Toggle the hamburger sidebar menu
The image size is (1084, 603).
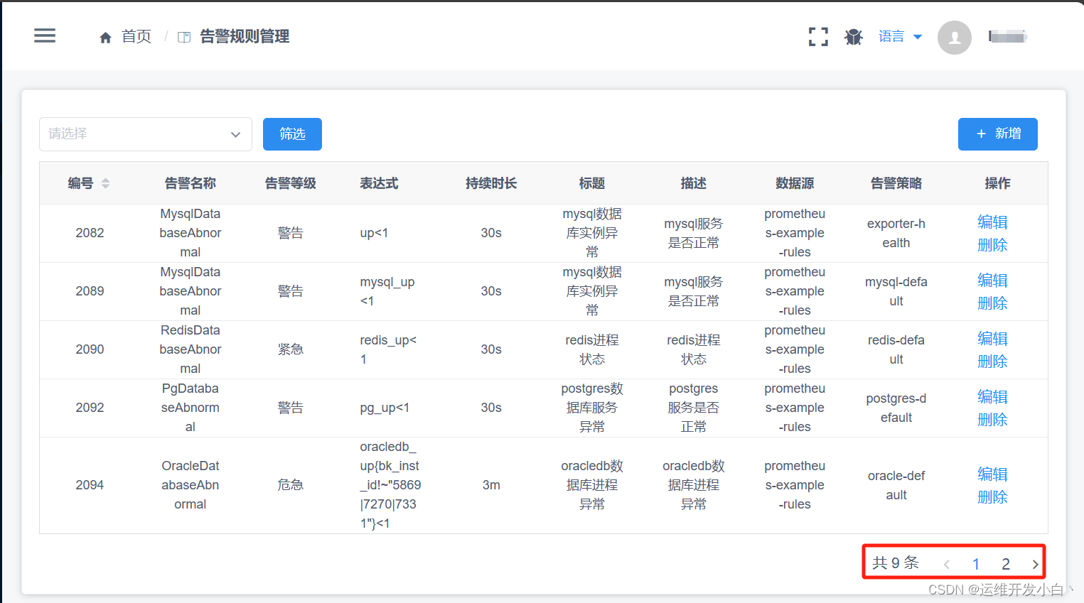tap(45, 36)
